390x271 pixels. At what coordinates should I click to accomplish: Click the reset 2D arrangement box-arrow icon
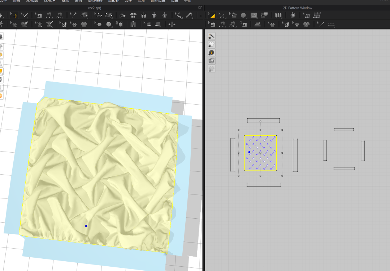[x=122, y=16]
